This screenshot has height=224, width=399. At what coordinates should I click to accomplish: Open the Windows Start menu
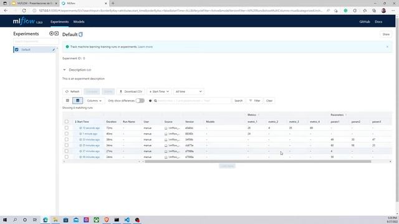pos(5,220)
